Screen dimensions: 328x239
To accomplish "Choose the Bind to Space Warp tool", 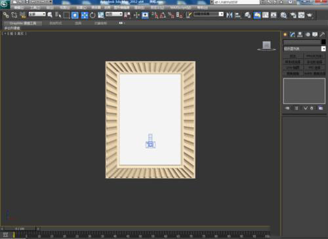I will [23, 15].
